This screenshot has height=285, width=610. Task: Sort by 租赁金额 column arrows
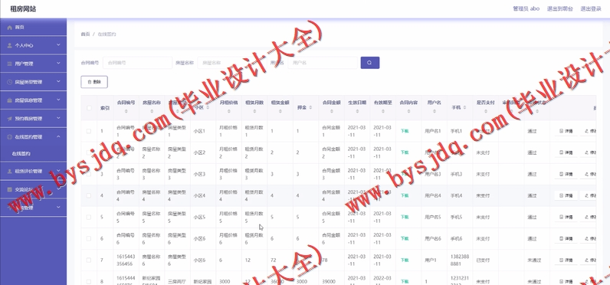coord(280,112)
